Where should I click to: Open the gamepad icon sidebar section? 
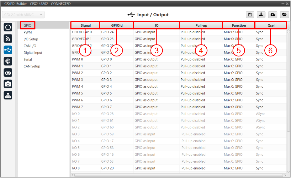(x=8, y=73)
